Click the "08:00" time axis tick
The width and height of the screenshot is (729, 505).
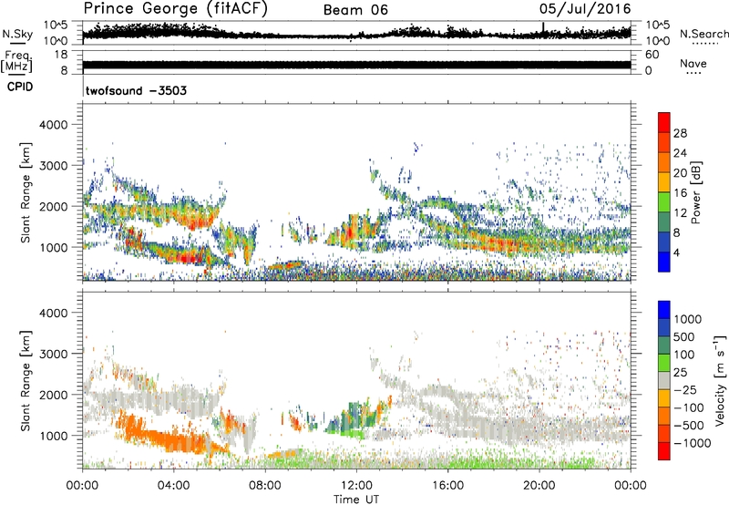pos(265,486)
